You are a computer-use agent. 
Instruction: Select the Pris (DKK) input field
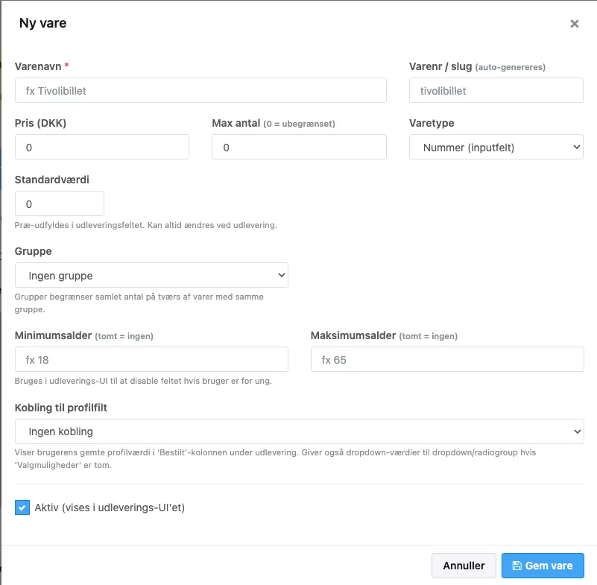click(x=102, y=147)
